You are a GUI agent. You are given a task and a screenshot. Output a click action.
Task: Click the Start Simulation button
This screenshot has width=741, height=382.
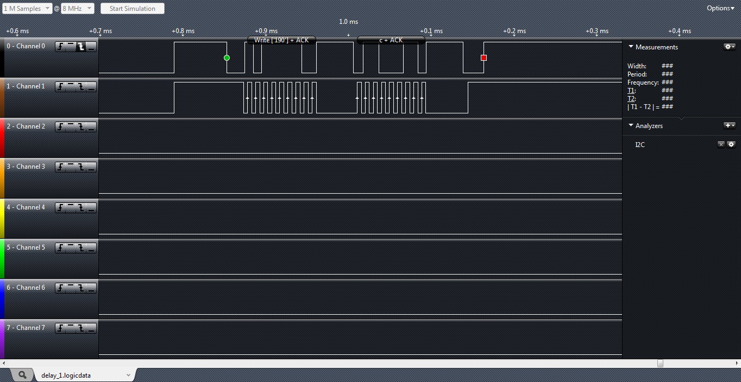click(x=133, y=9)
